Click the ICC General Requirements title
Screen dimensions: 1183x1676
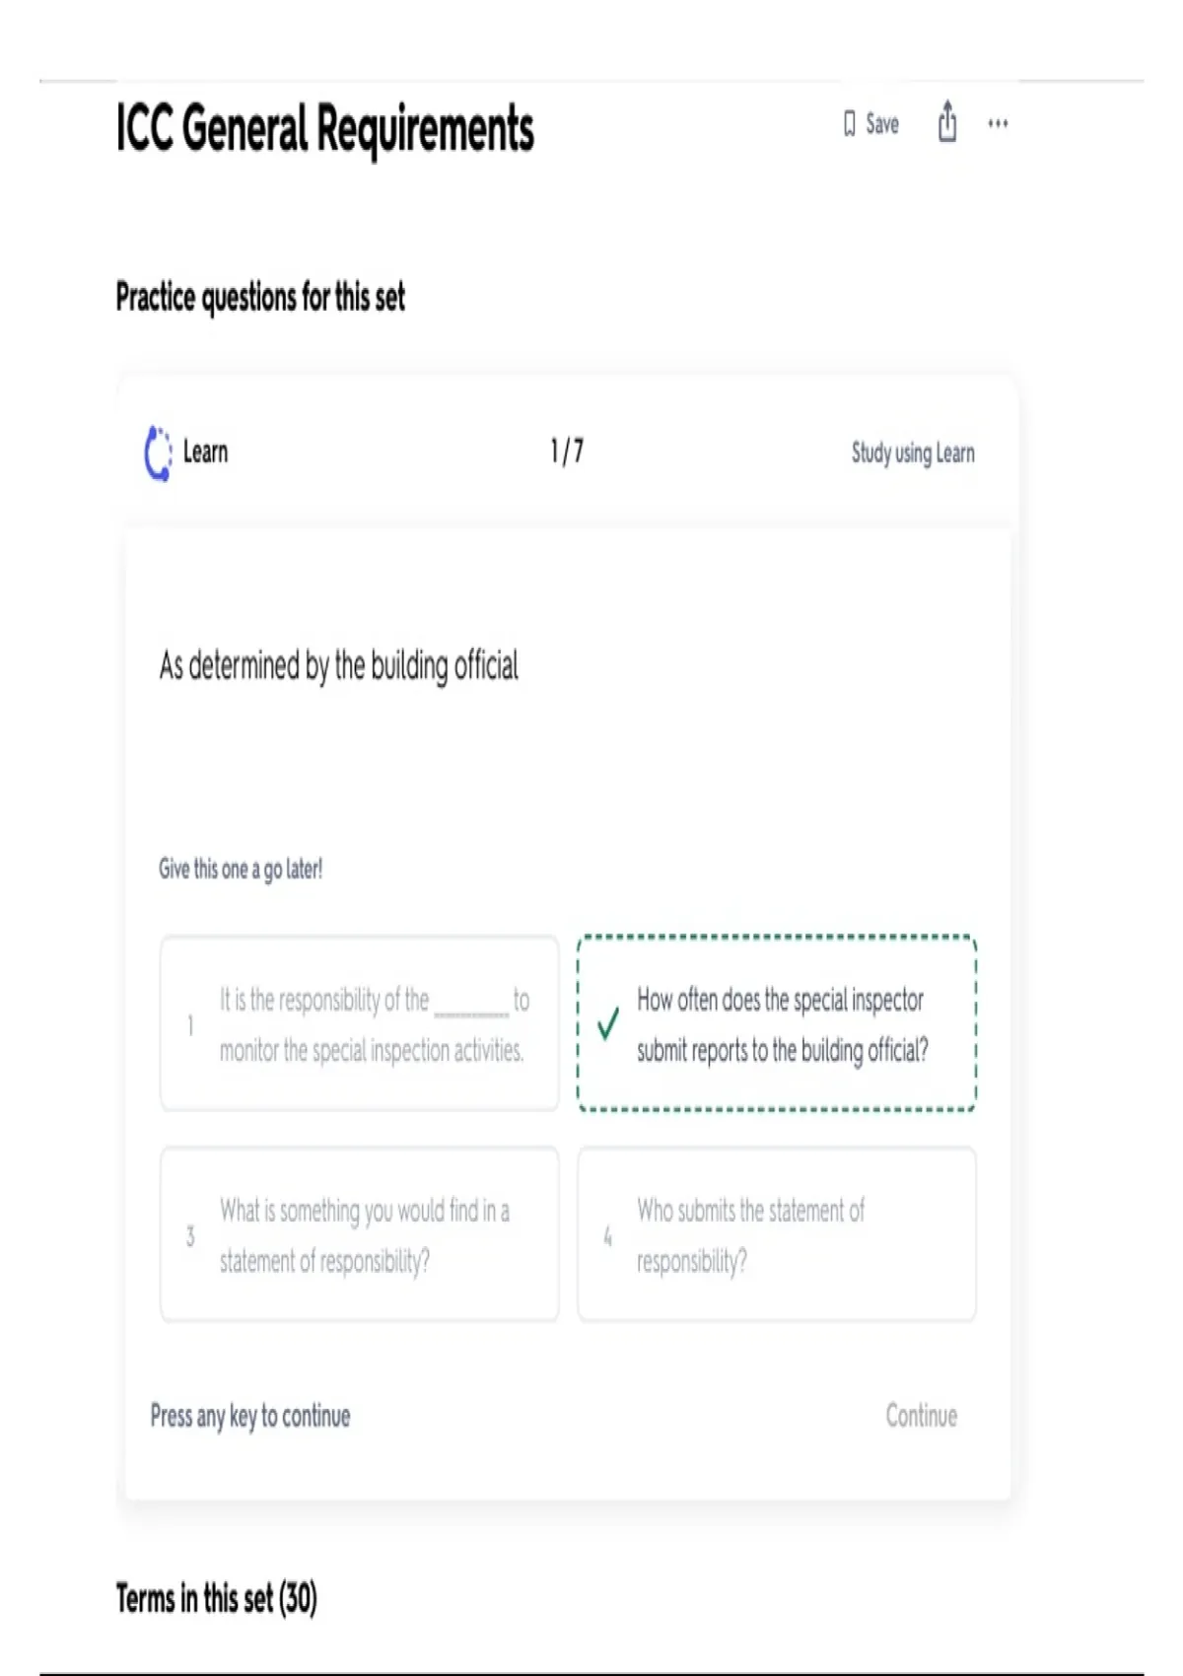click(325, 129)
